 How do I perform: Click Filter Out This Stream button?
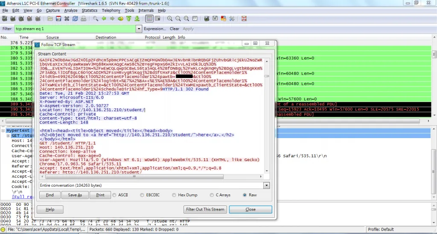205,209
